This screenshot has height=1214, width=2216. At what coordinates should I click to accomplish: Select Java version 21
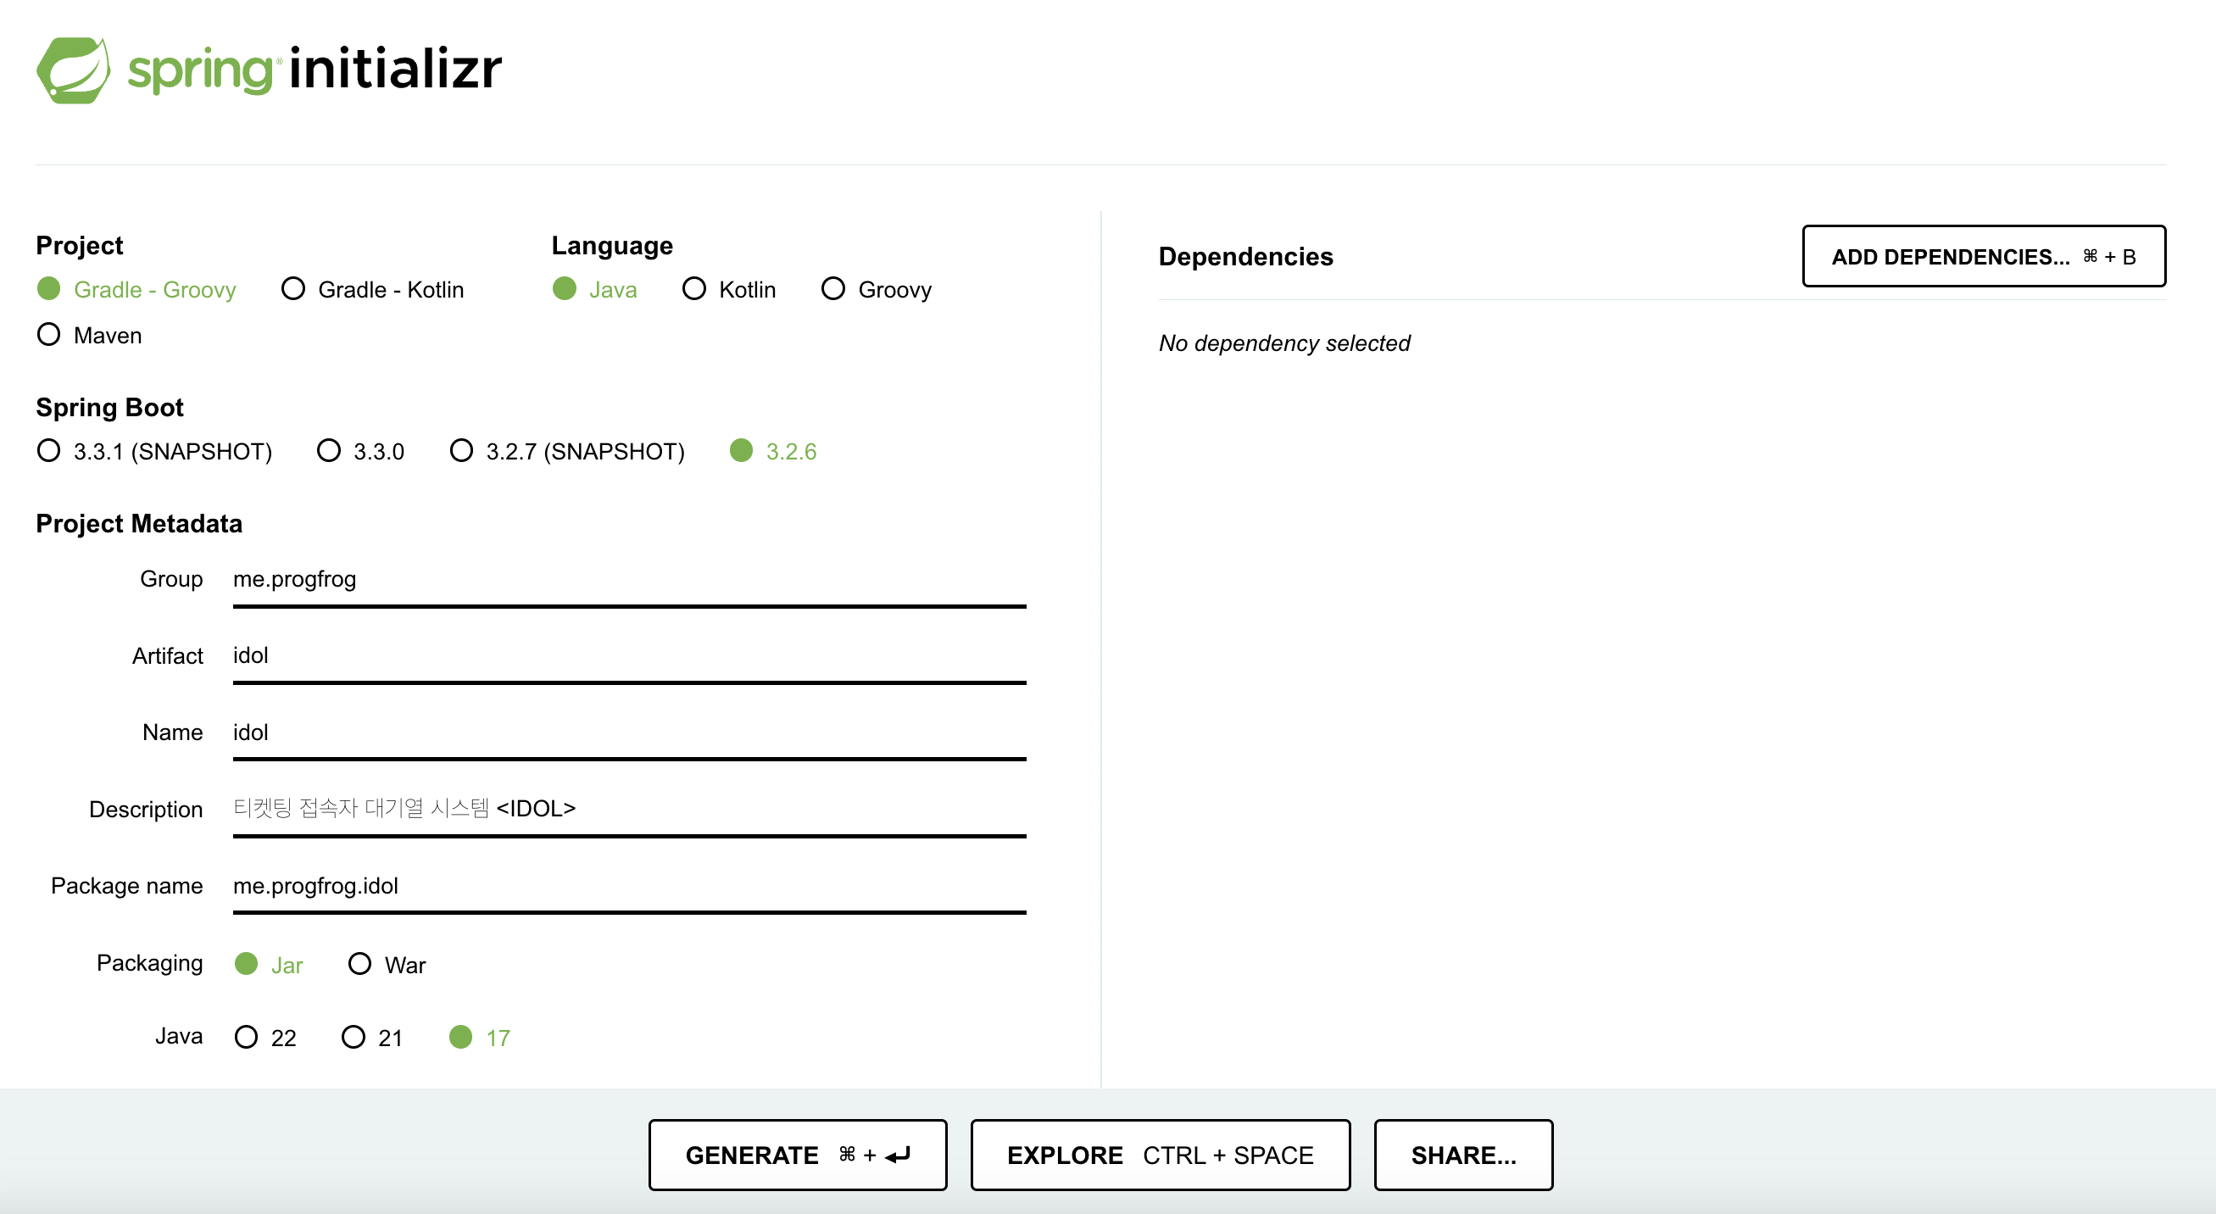coord(354,1037)
